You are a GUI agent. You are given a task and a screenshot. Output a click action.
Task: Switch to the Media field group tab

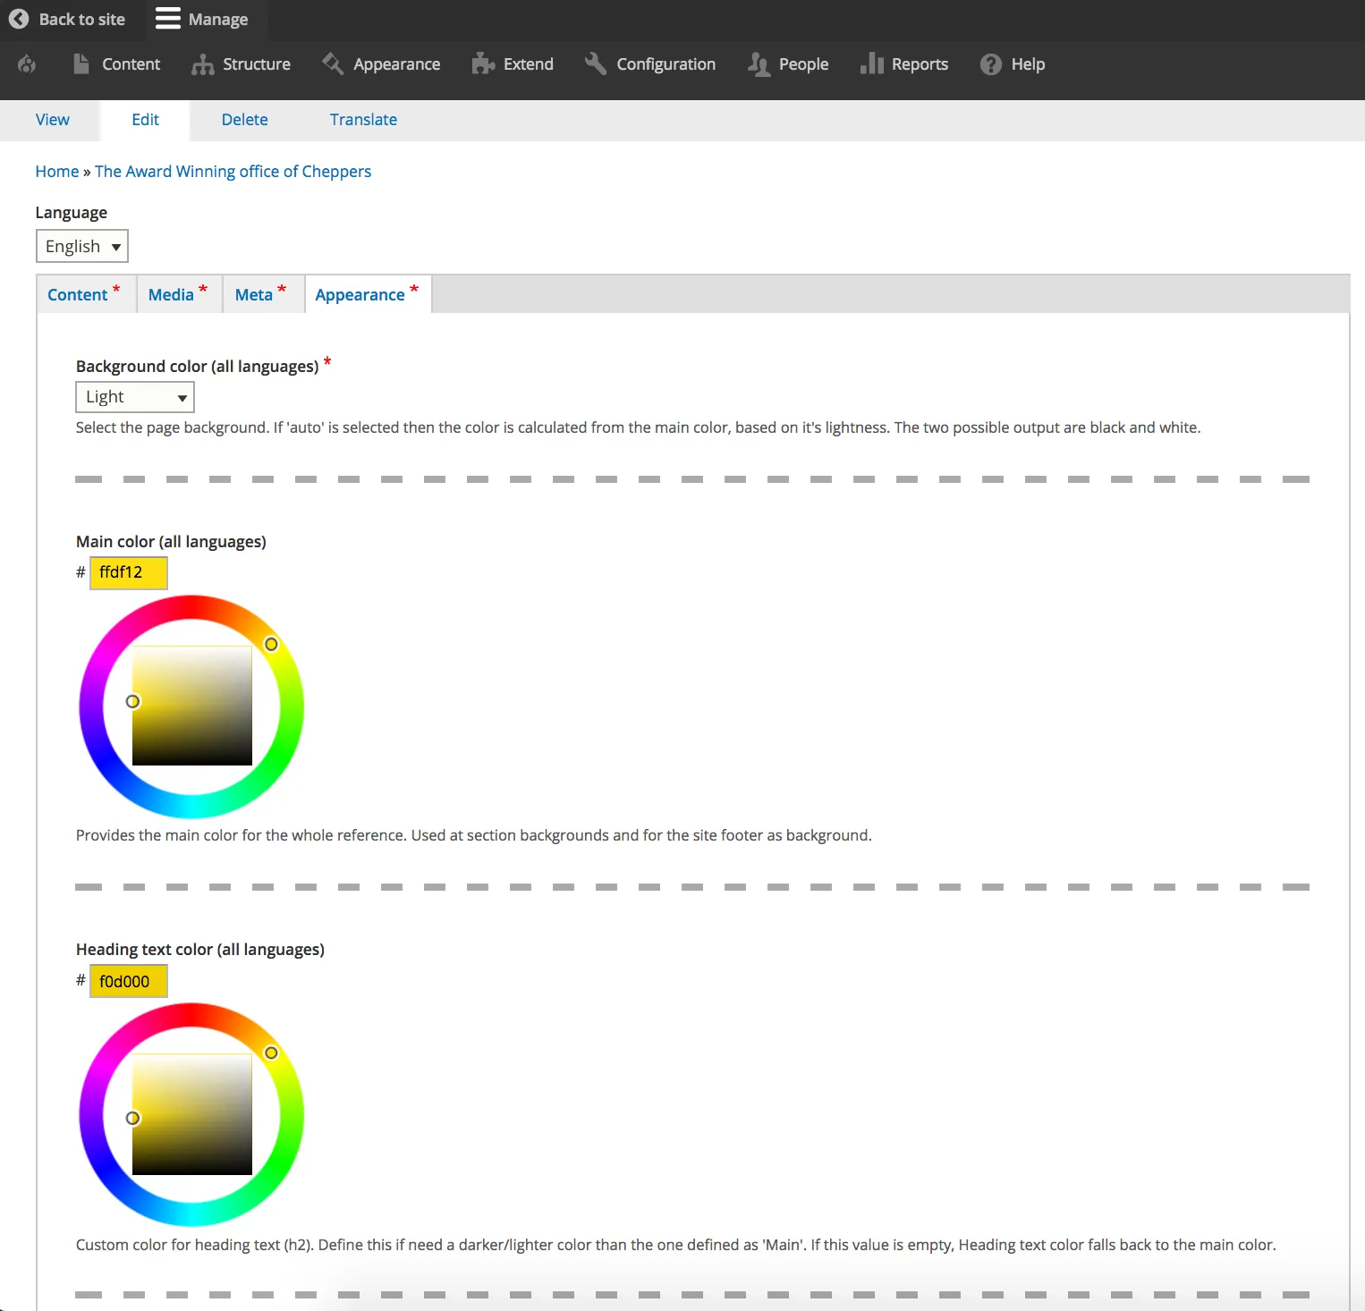tap(179, 294)
